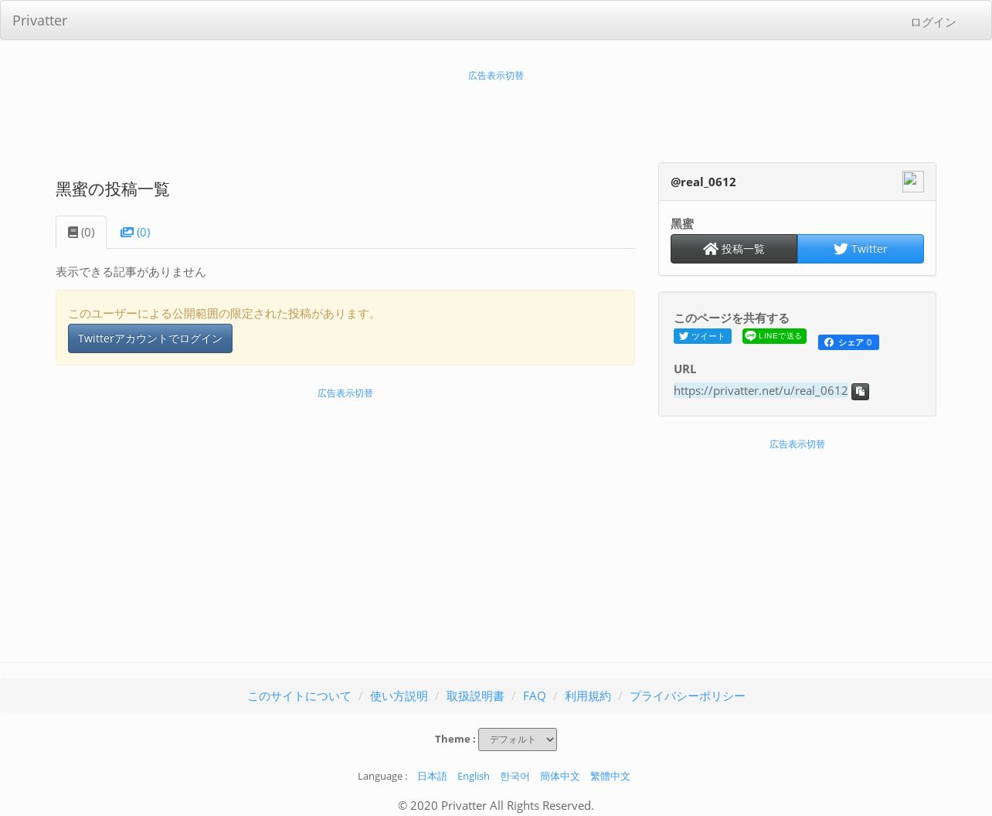Open the user's Twitter profile button
This screenshot has width=992, height=816.
[x=860, y=249]
